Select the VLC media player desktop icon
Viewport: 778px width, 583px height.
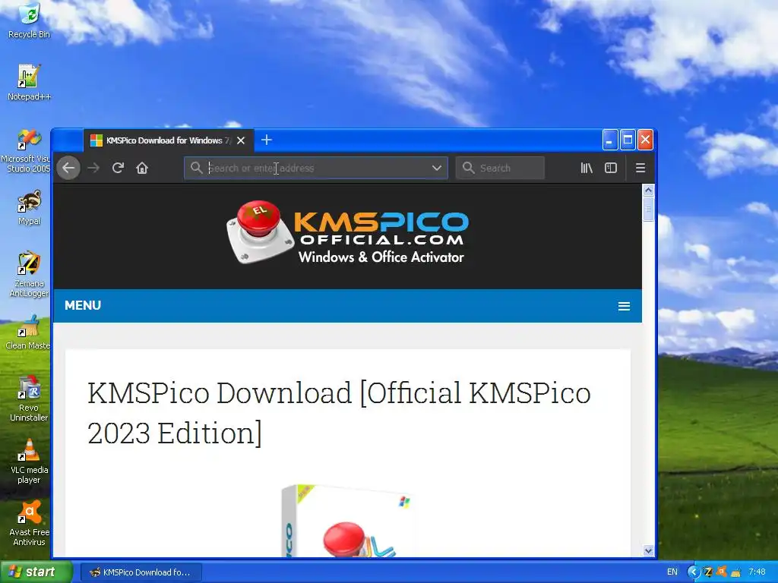(29, 461)
